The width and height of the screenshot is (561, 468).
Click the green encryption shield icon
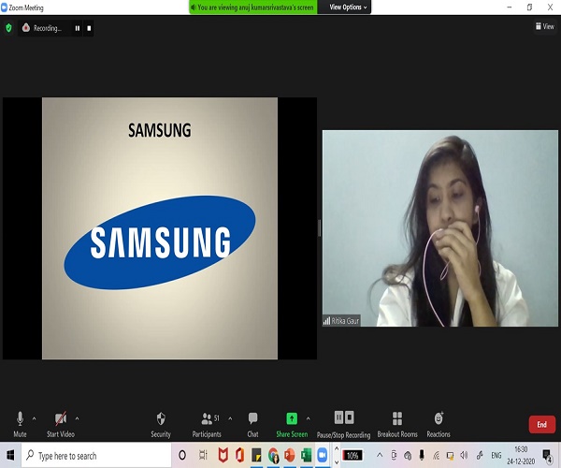[8, 27]
